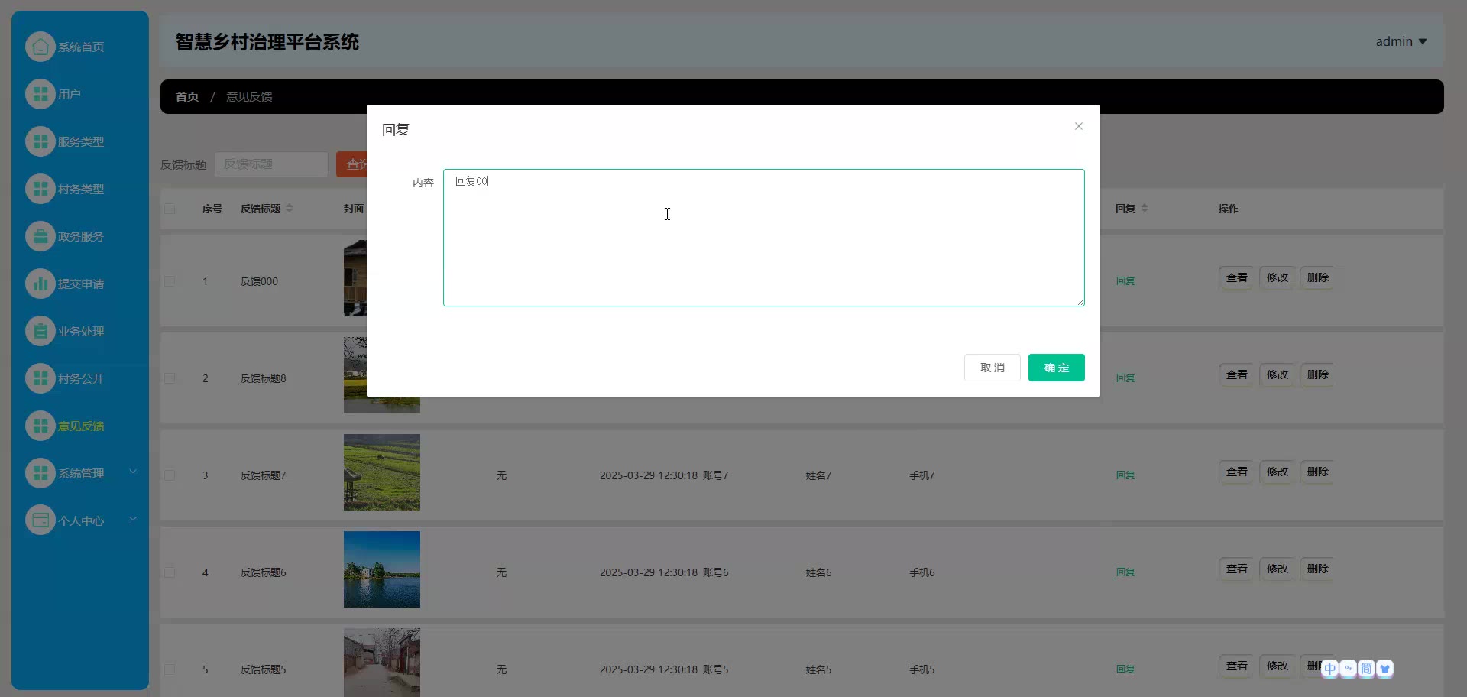
Task: Select the 业务处理 clipboard icon
Action: coord(40,331)
